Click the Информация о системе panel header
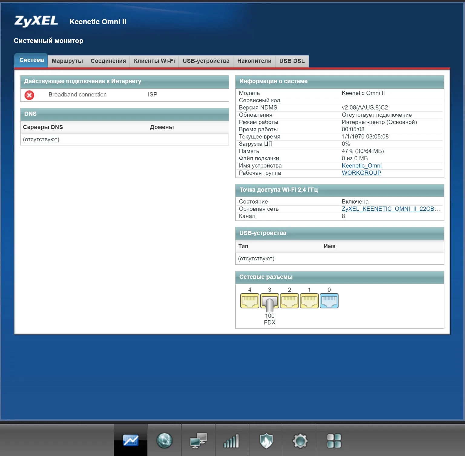465x456 pixels. (340, 82)
